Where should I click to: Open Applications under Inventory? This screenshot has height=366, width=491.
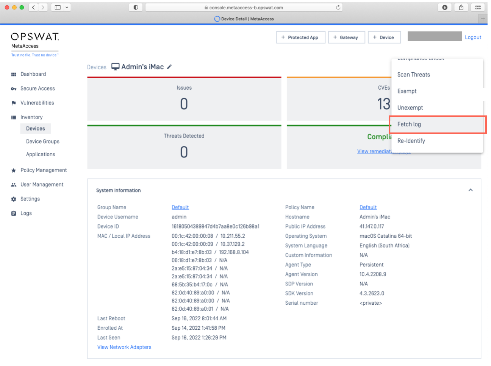41,154
